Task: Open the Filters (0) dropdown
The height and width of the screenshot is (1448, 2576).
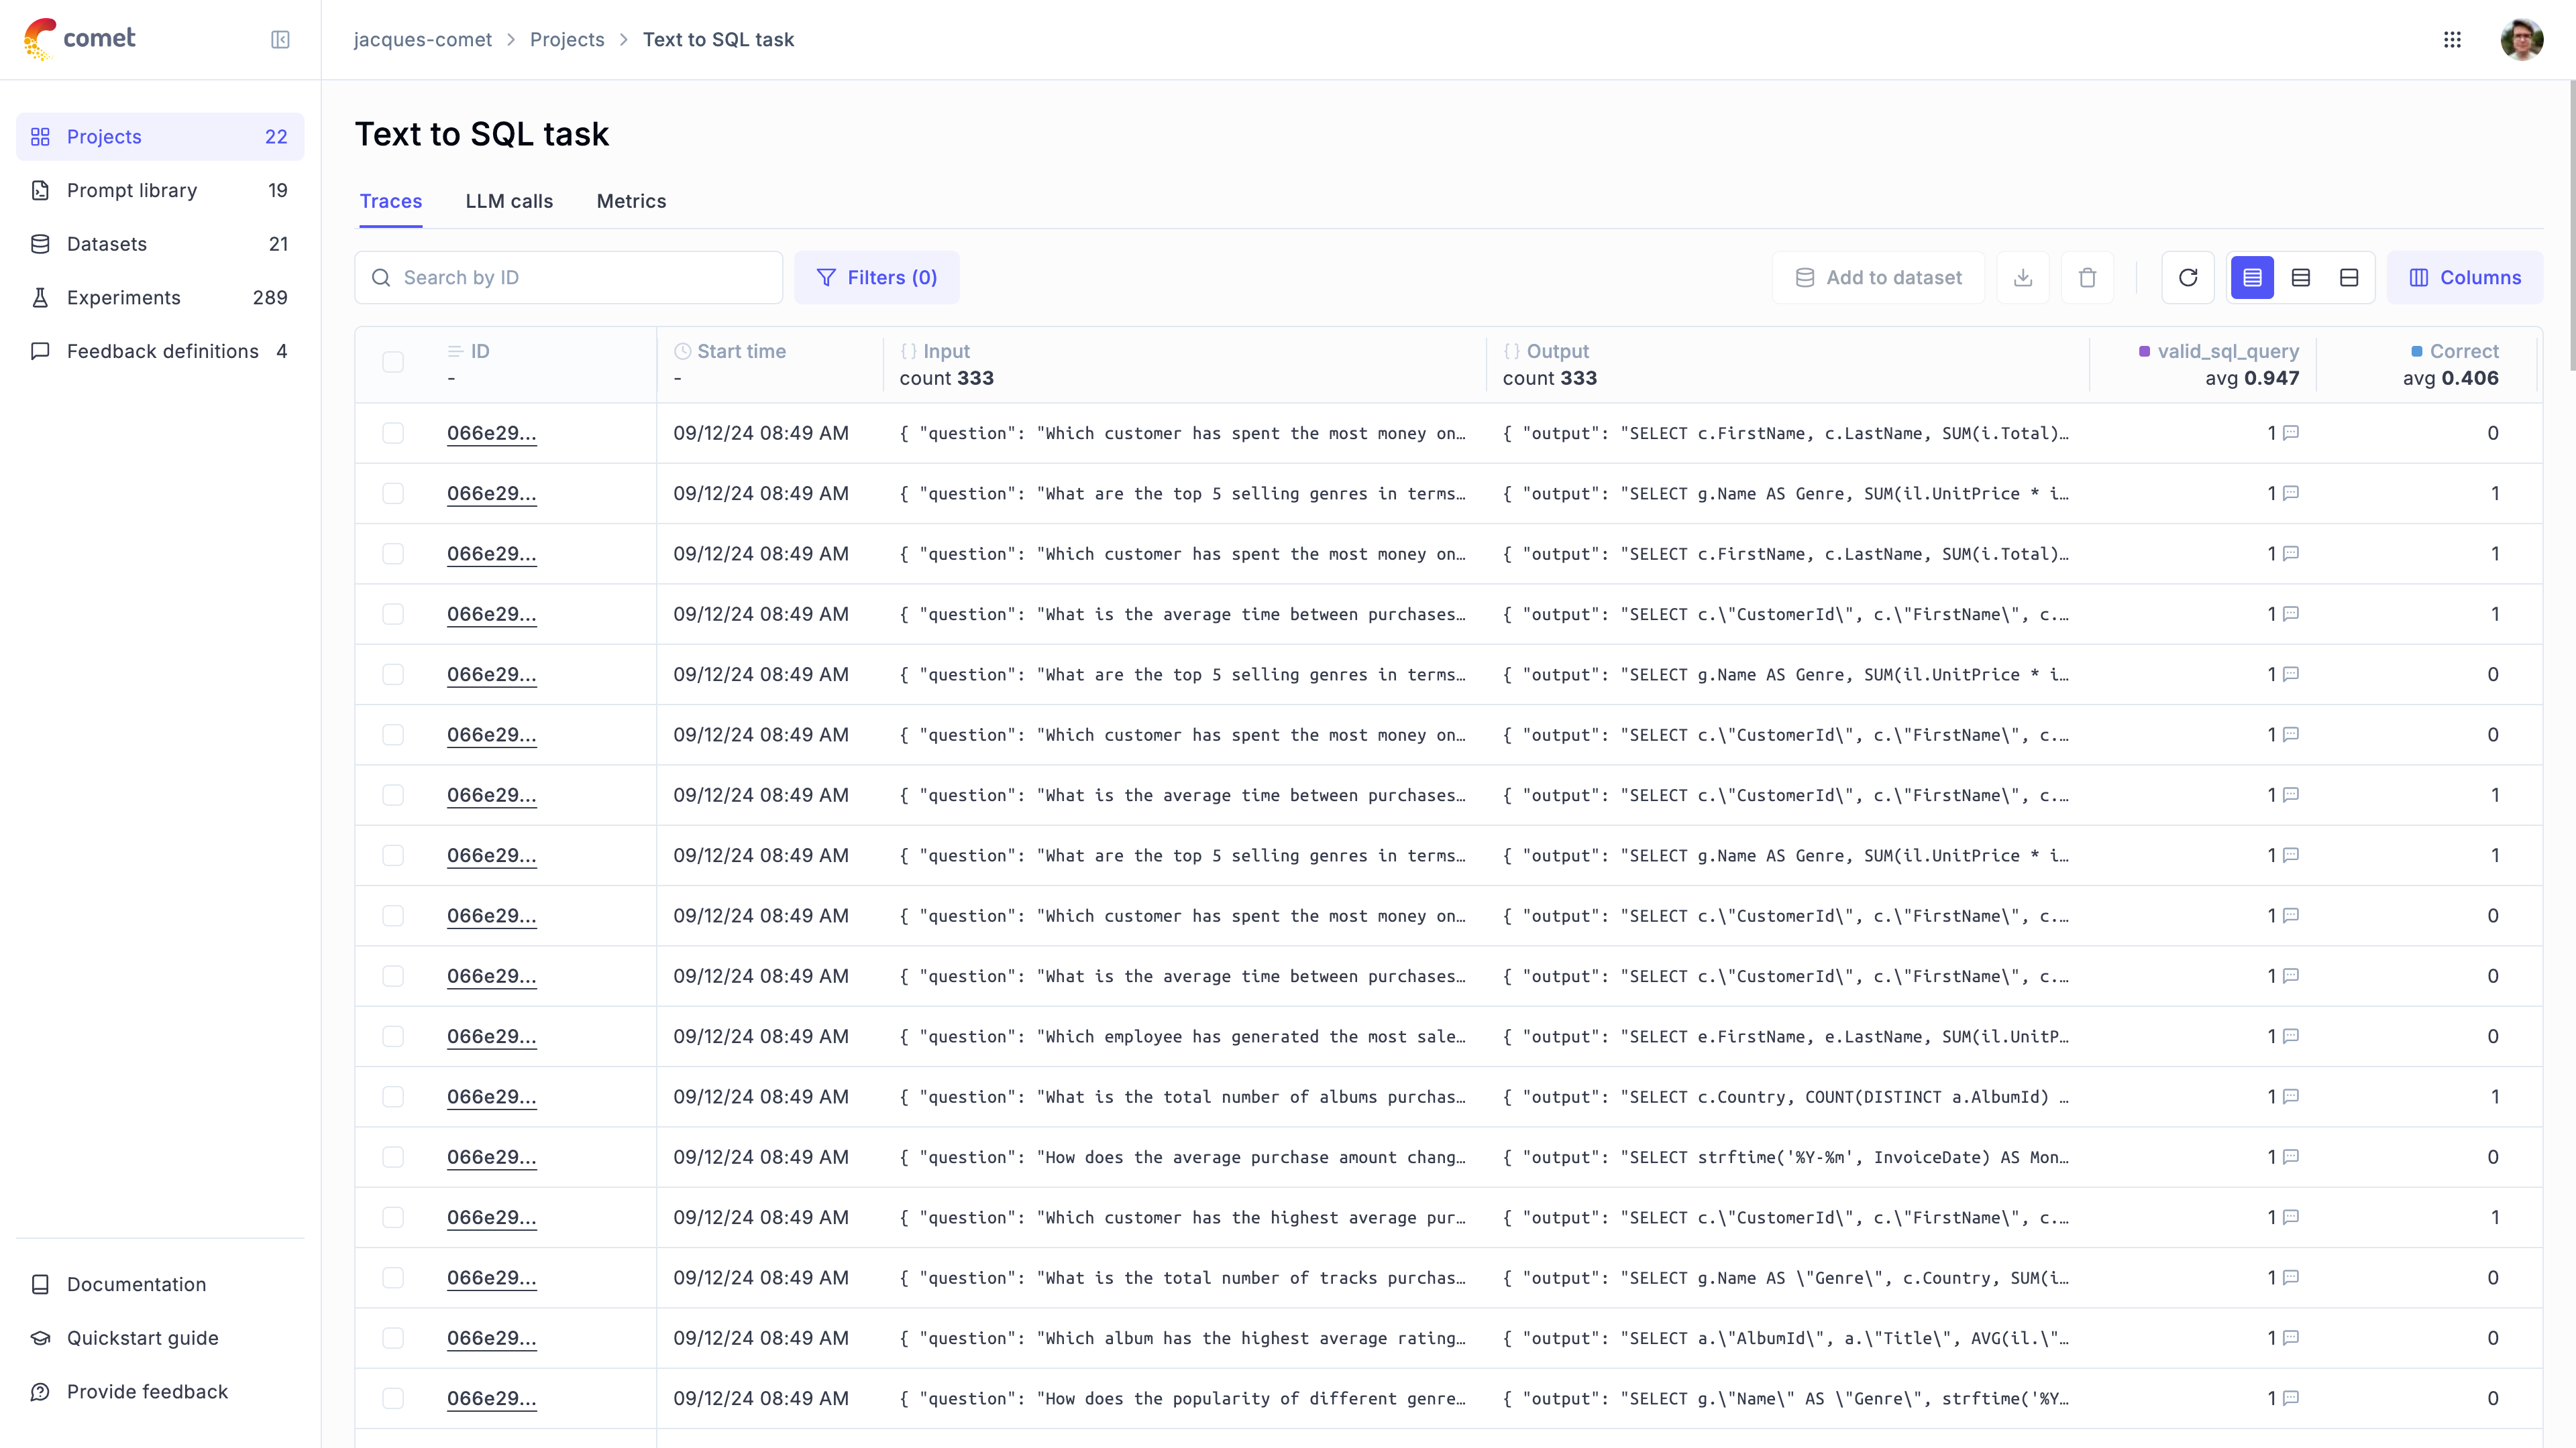Action: [876, 278]
